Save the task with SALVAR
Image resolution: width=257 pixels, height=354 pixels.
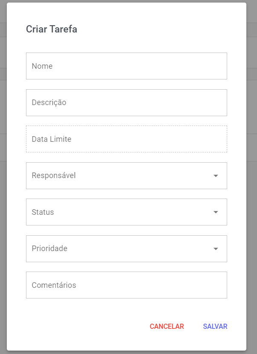pyautogui.click(x=215, y=326)
